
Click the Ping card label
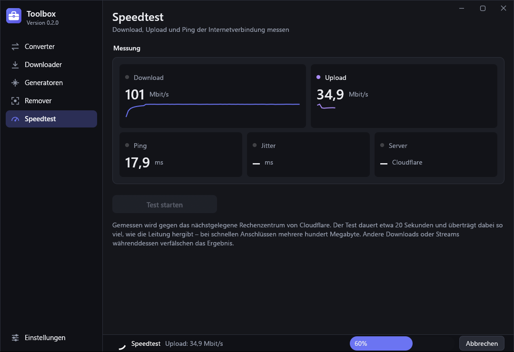click(x=140, y=146)
